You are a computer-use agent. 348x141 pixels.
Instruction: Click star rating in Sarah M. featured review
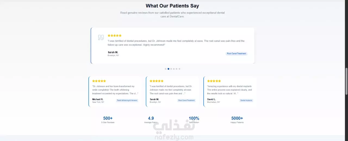tap(114, 36)
